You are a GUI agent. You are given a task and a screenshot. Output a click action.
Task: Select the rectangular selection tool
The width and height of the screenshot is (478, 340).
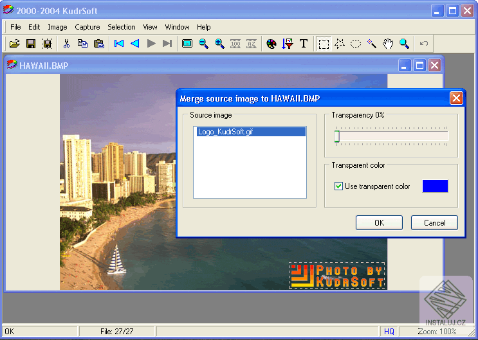tap(324, 44)
